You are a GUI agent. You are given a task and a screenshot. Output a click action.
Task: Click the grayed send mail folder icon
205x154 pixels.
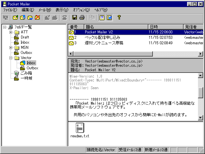pyautogui.click(x=55, y=18)
